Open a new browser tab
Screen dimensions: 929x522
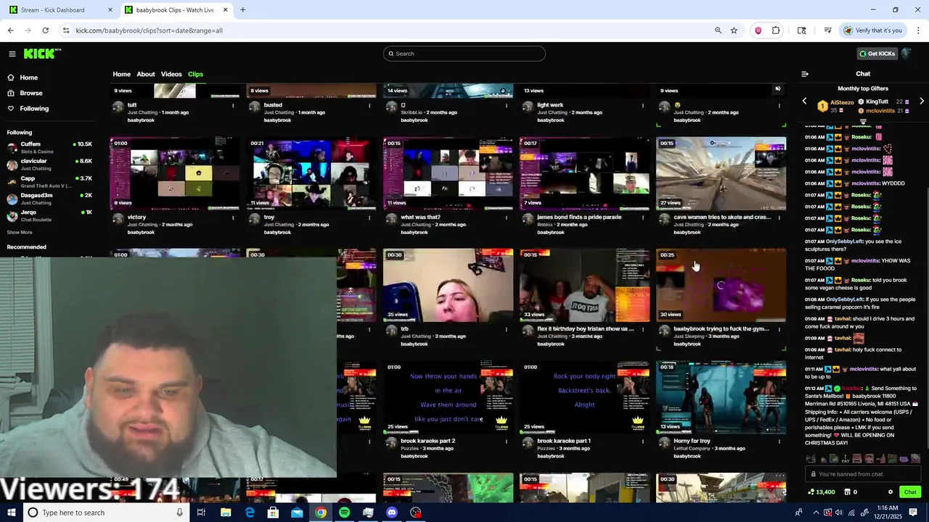[x=242, y=10]
